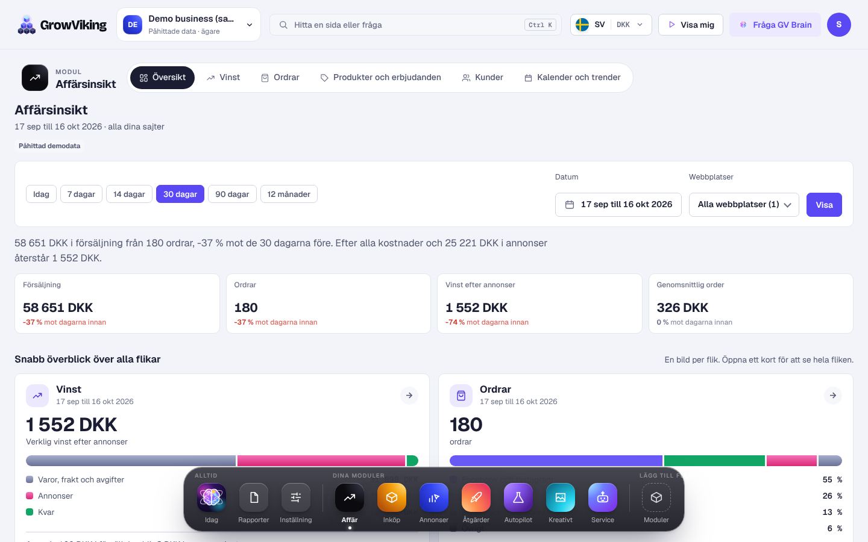Launch the Åtgärder rocket icon
The image size is (868, 542).
click(476, 497)
